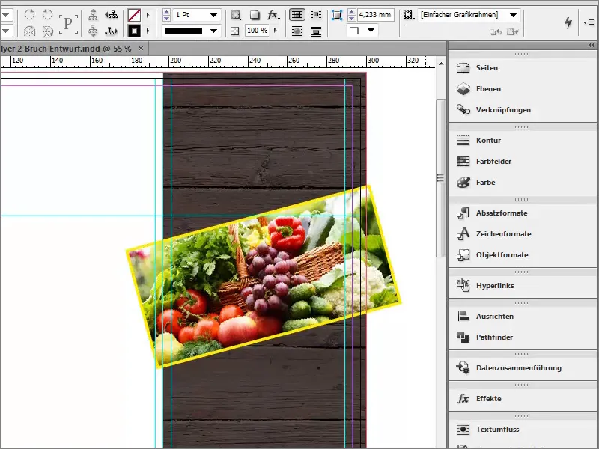Image resolution: width=599 pixels, height=449 pixels.
Task: Toggle wrap around object shape
Action: coord(297,31)
